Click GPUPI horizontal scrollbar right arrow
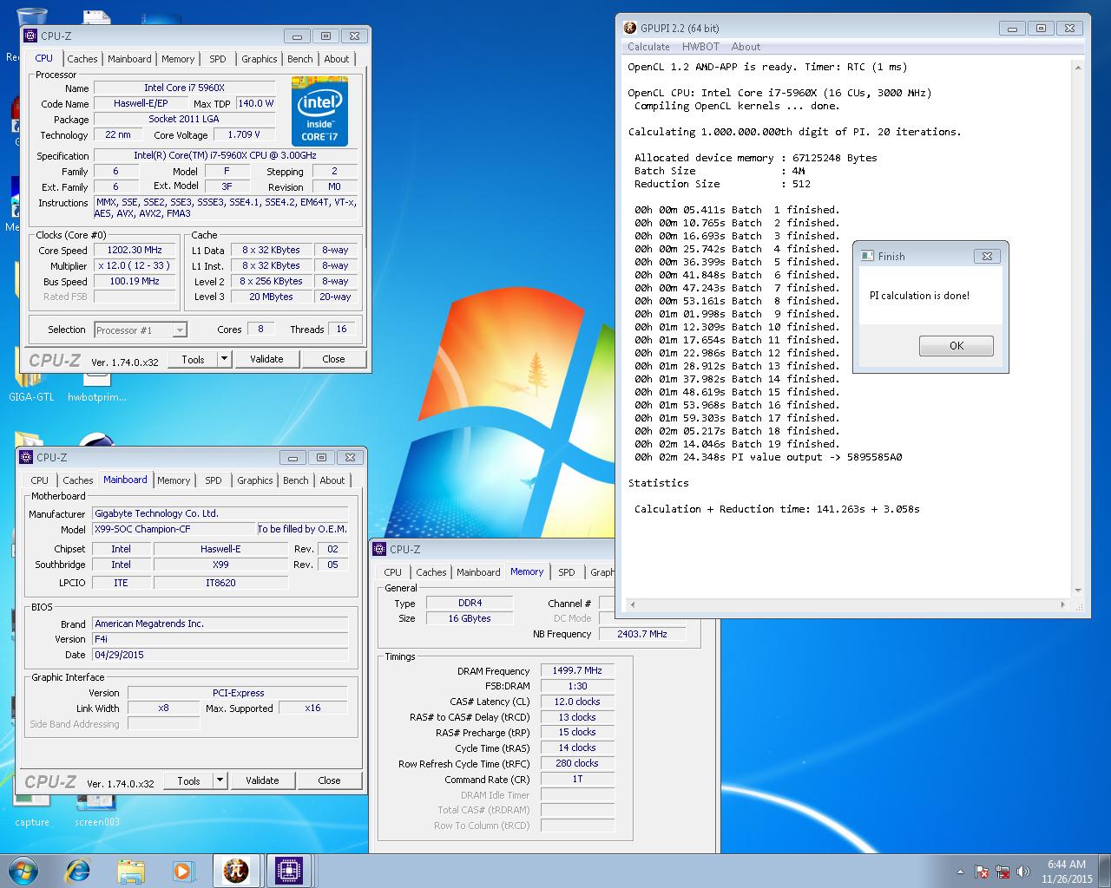This screenshot has width=1111, height=888. (x=1063, y=604)
